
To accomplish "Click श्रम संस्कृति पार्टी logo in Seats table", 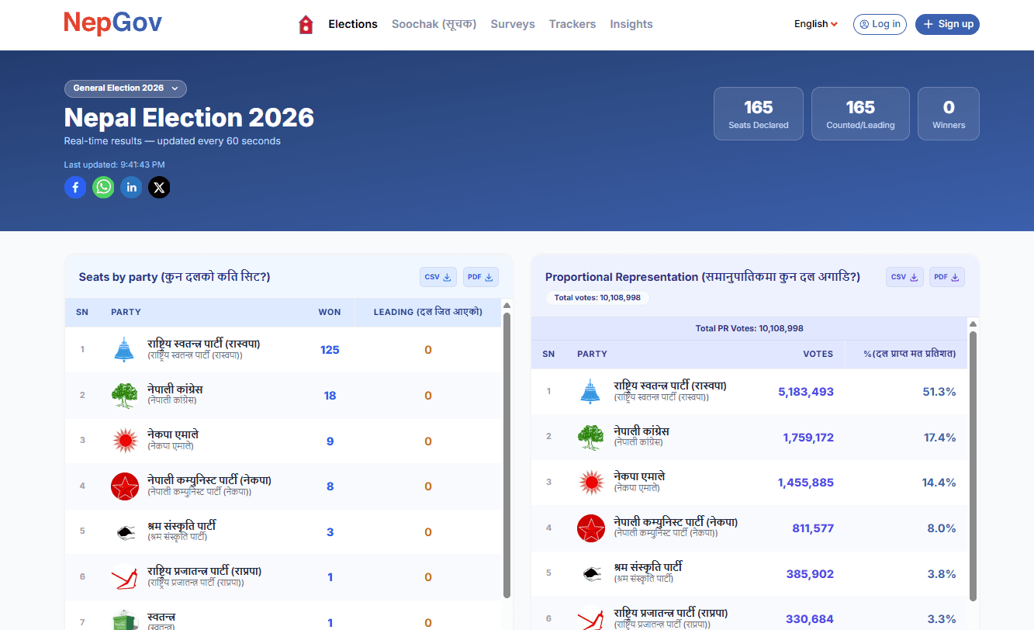I will [125, 532].
